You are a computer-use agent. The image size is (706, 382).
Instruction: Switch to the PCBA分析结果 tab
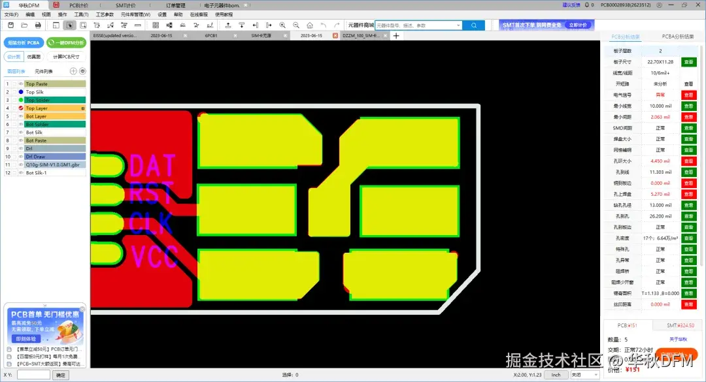(678, 37)
